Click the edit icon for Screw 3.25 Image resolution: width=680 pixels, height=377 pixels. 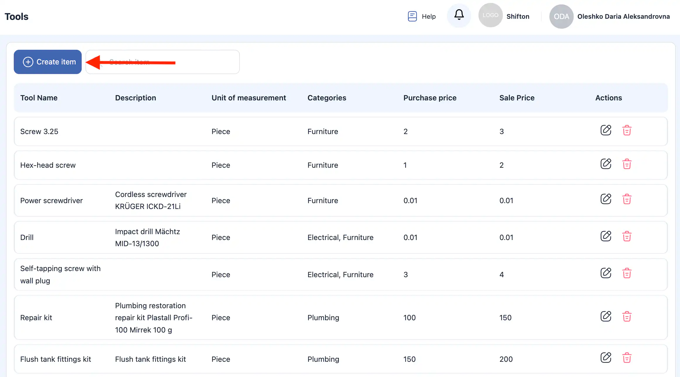(x=606, y=130)
